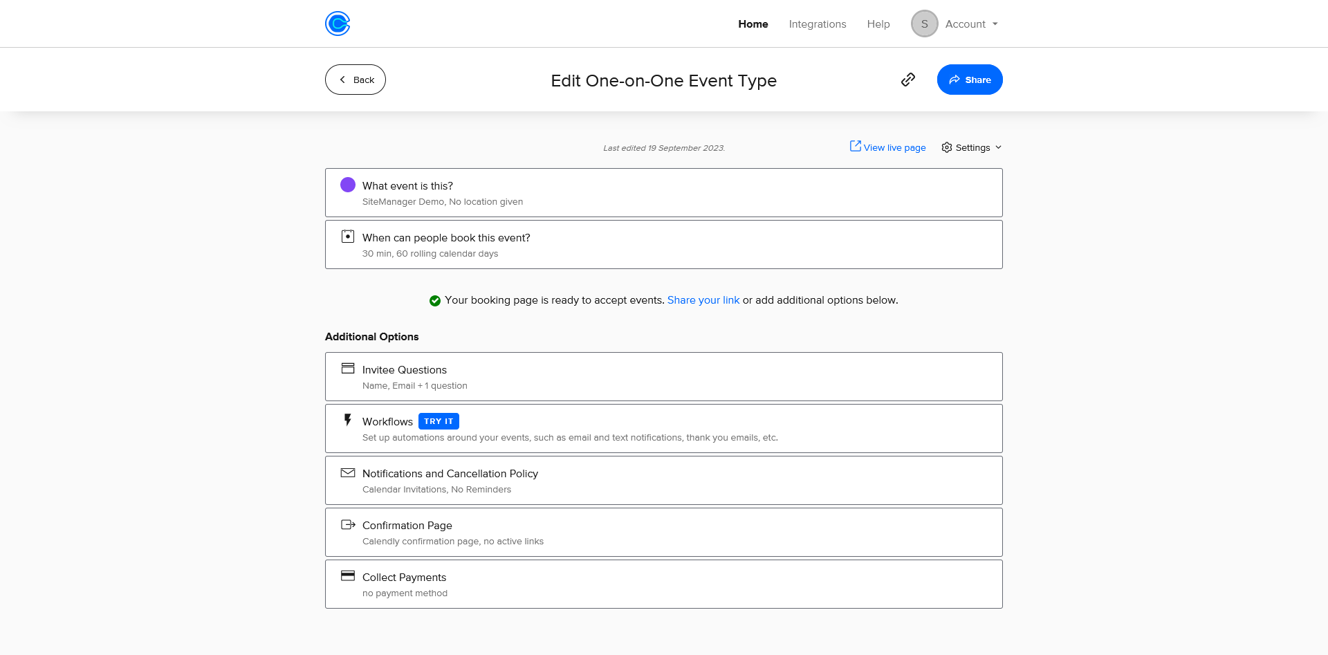Click Edit One-on-One Event Type title

pyautogui.click(x=664, y=81)
